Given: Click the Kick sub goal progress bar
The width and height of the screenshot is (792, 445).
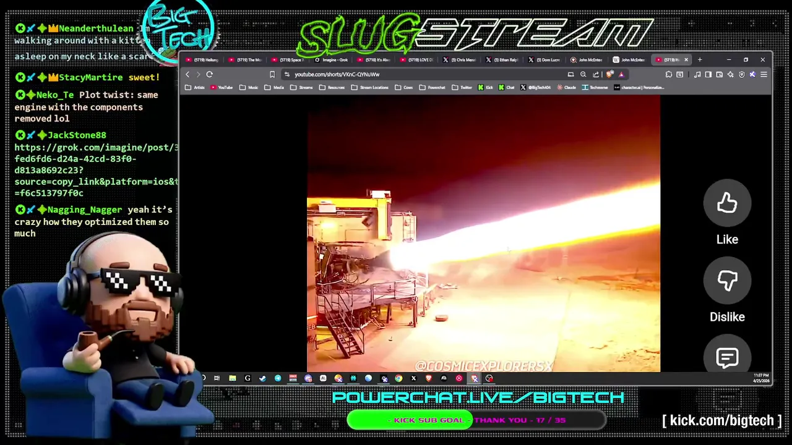Looking at the screenshot, I should pos(476,420).
